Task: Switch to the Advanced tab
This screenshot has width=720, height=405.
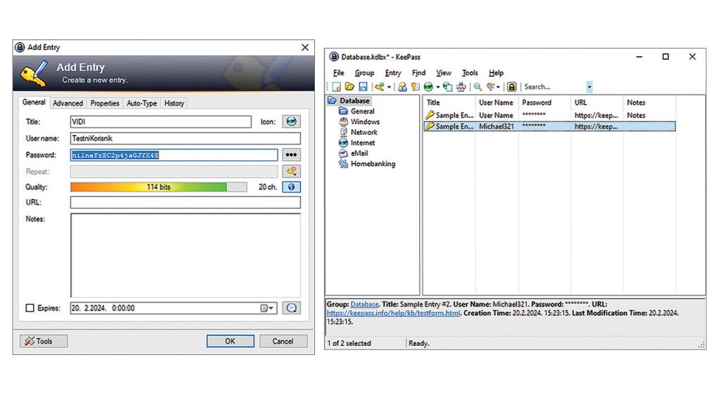Action: [x=67, y=103]
